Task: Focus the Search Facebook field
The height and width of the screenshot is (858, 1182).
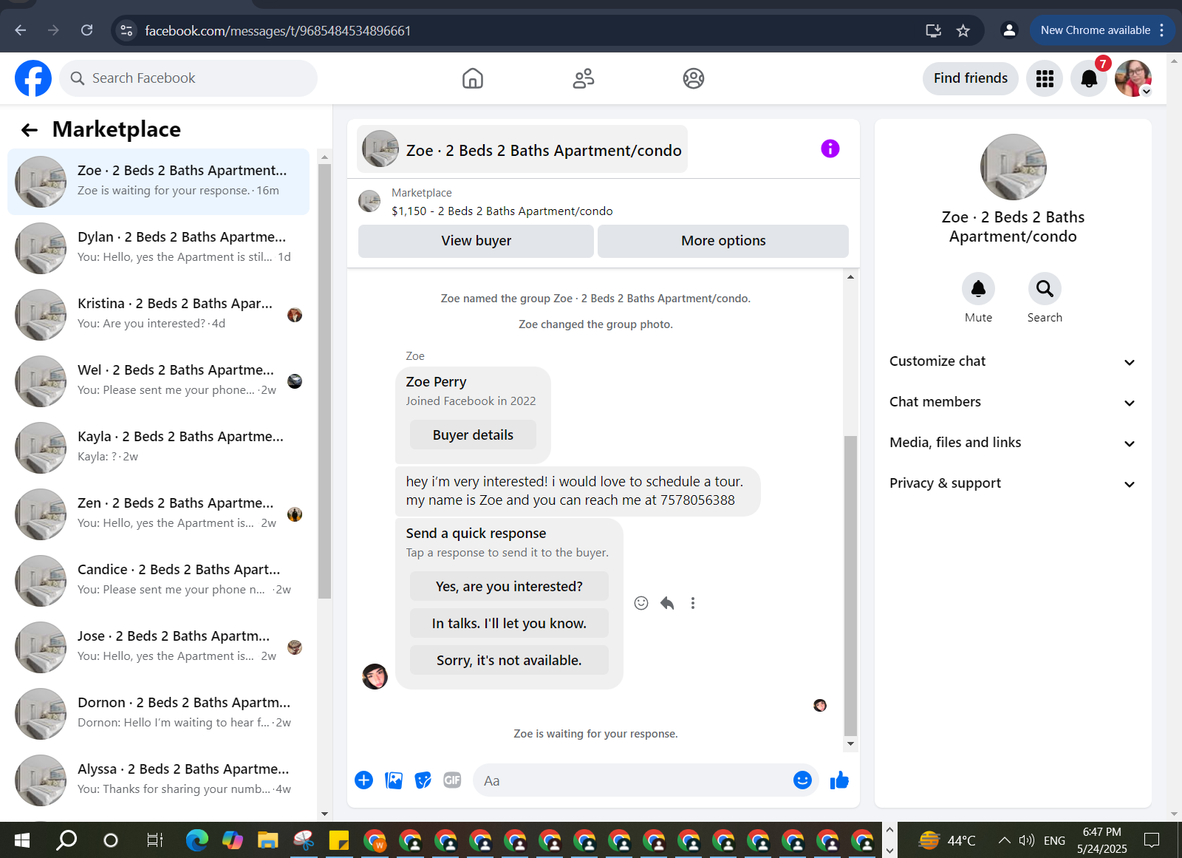Action: 188,78
